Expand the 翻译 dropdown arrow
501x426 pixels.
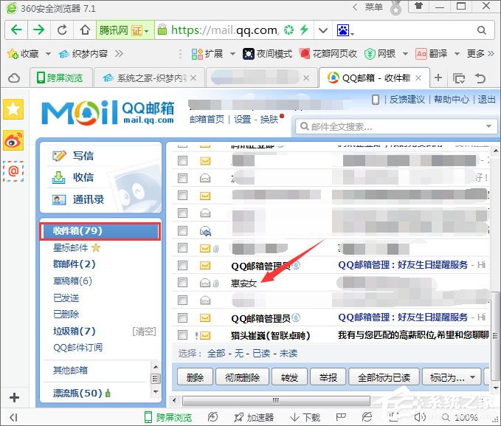point(457,54)
